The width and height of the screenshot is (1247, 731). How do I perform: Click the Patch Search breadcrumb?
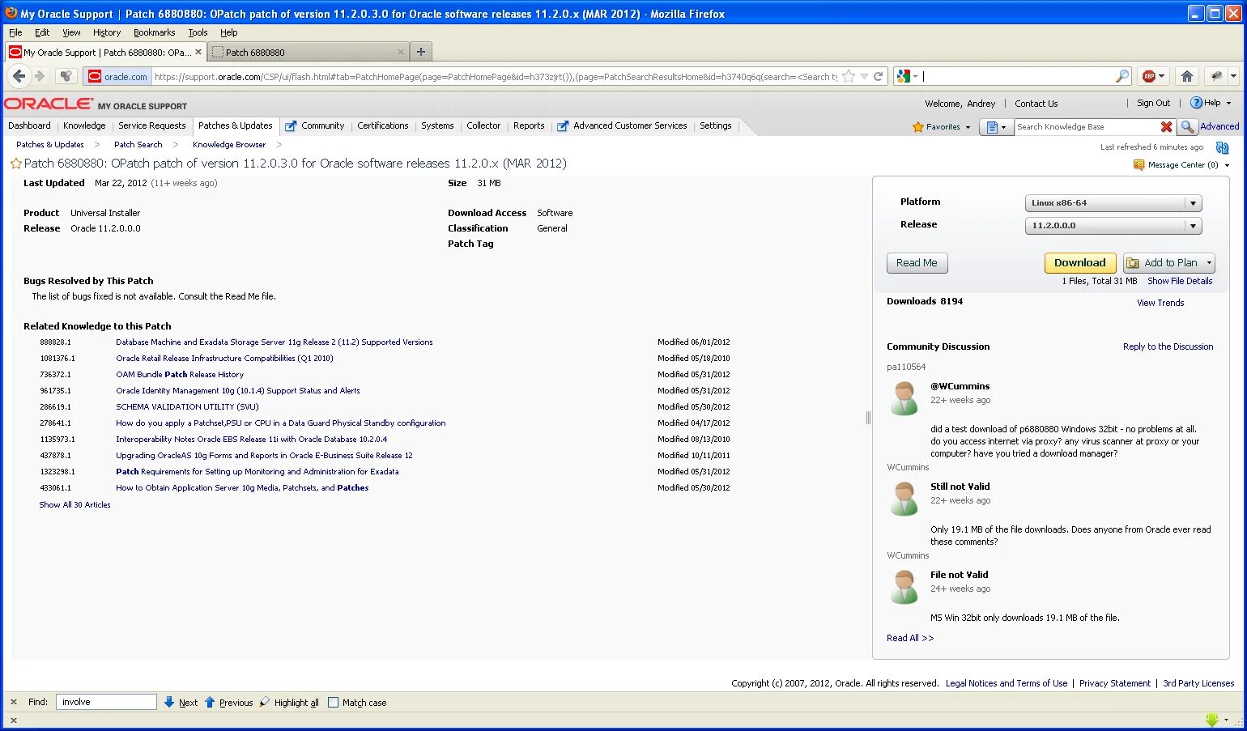pos(138,144)
